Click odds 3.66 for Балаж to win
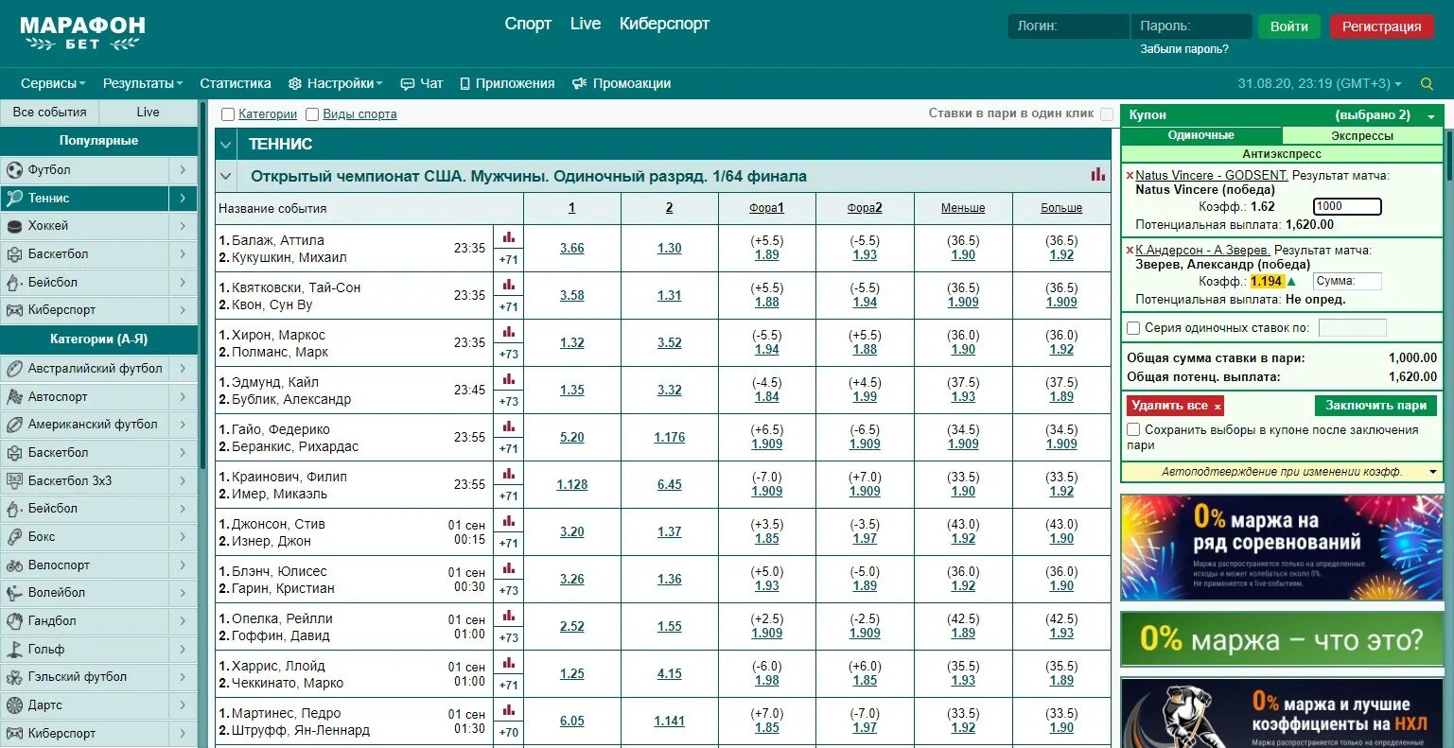 click(x=571, y=249)
